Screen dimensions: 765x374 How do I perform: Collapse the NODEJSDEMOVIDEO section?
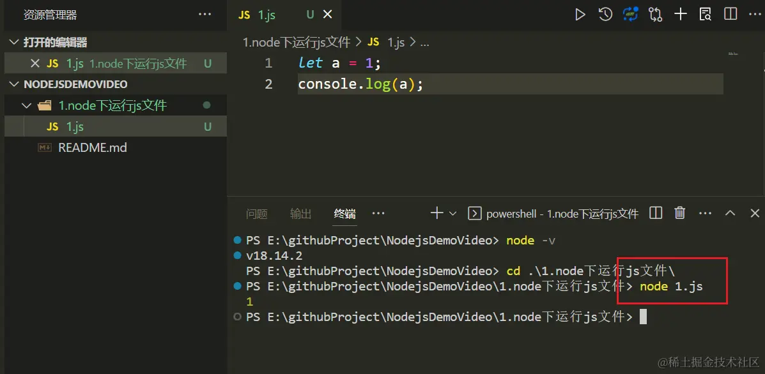pyautogui.click(x=15, y=84)
